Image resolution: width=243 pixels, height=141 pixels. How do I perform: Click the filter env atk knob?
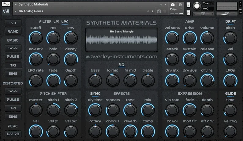coord(36,59)
